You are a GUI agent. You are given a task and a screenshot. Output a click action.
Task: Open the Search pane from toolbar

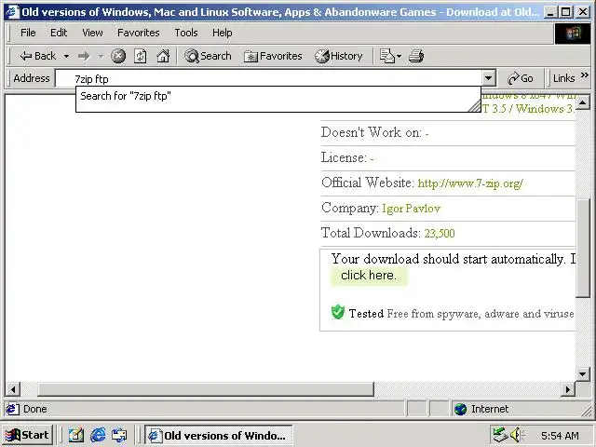pyautogui.click(x=208, y=56)
